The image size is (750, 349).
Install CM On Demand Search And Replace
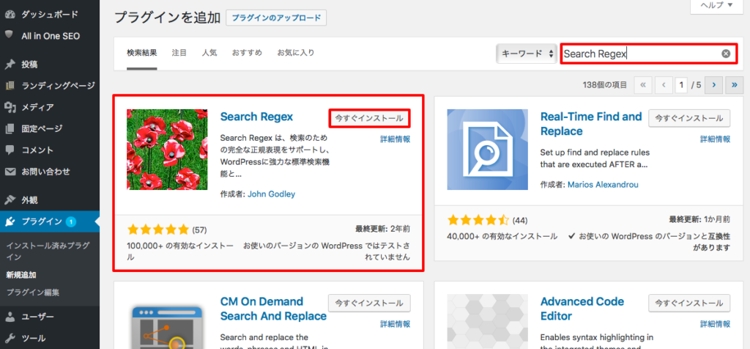coord(369,303)
